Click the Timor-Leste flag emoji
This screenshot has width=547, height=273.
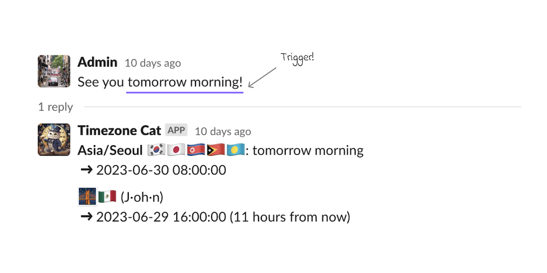[215, 151]
